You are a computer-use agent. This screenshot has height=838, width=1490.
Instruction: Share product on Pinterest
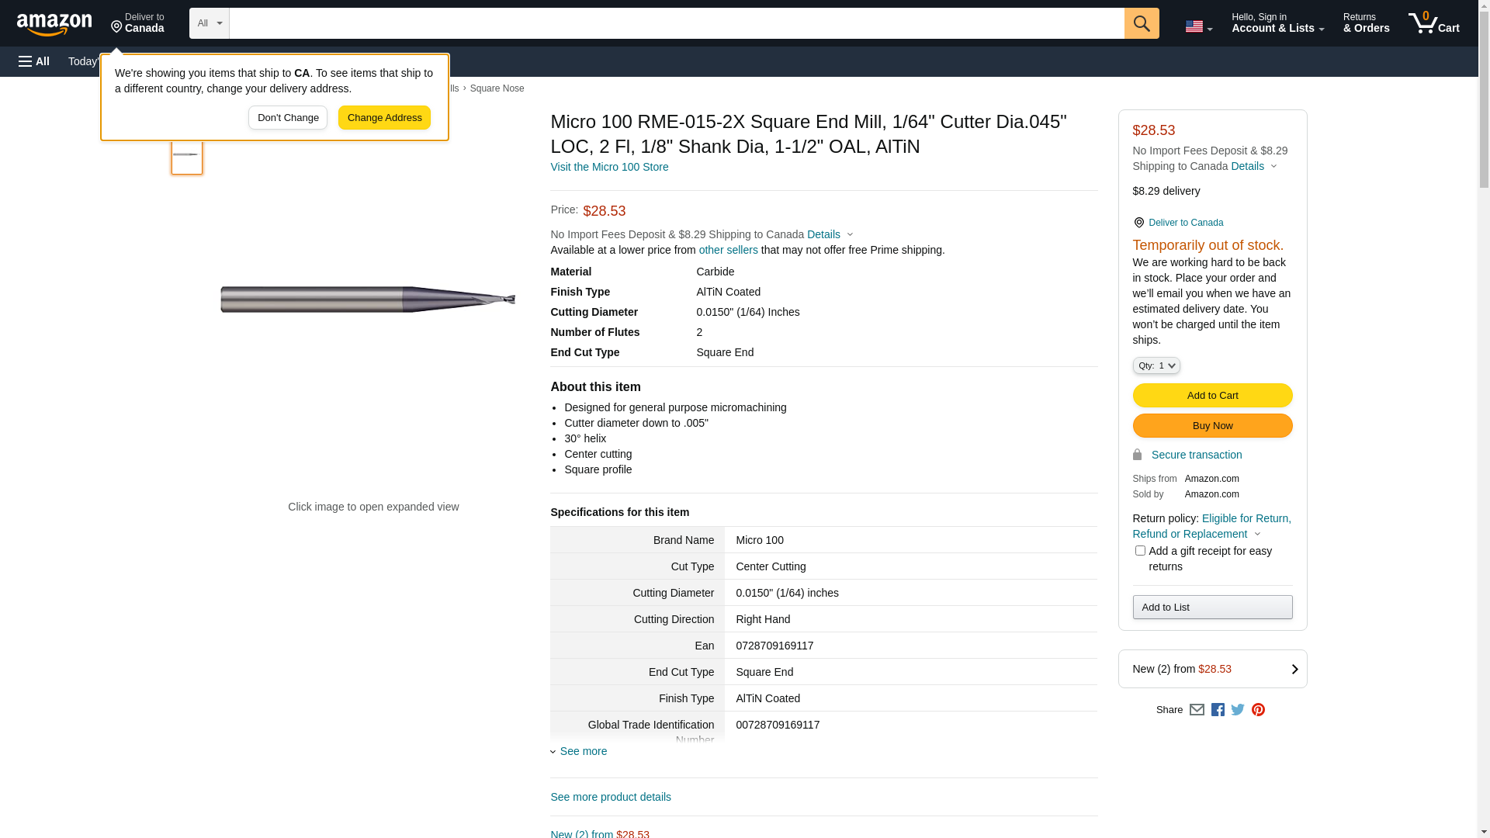[x=1258, y=710]
